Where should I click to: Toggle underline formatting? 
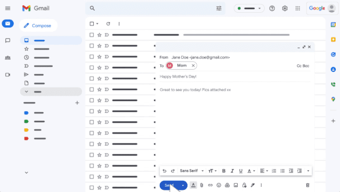click(x=241, y=171)
